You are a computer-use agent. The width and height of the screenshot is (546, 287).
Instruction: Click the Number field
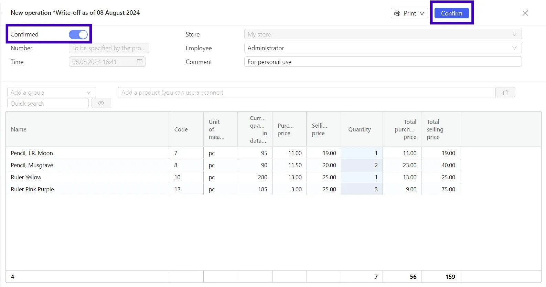109,48
